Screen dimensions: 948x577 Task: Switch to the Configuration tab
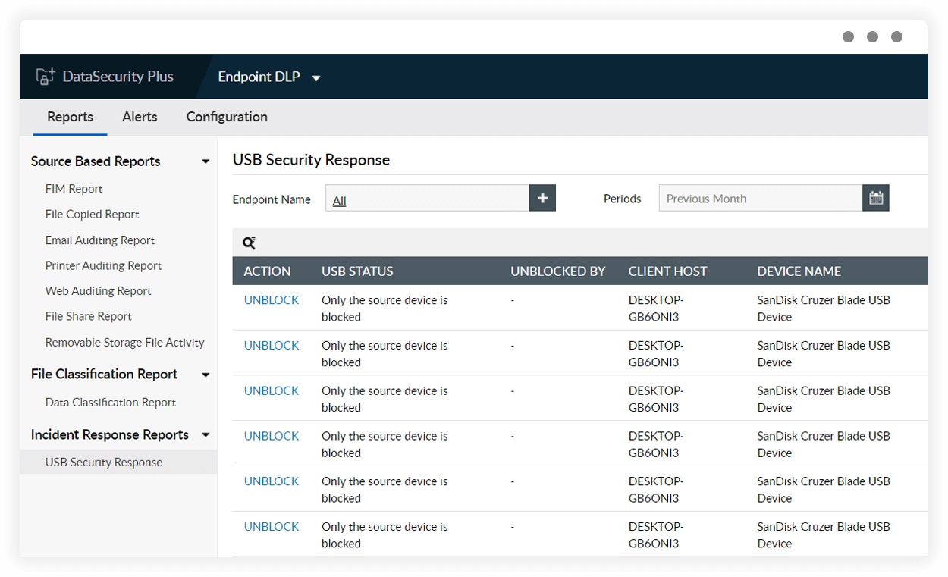click(226, 117)
